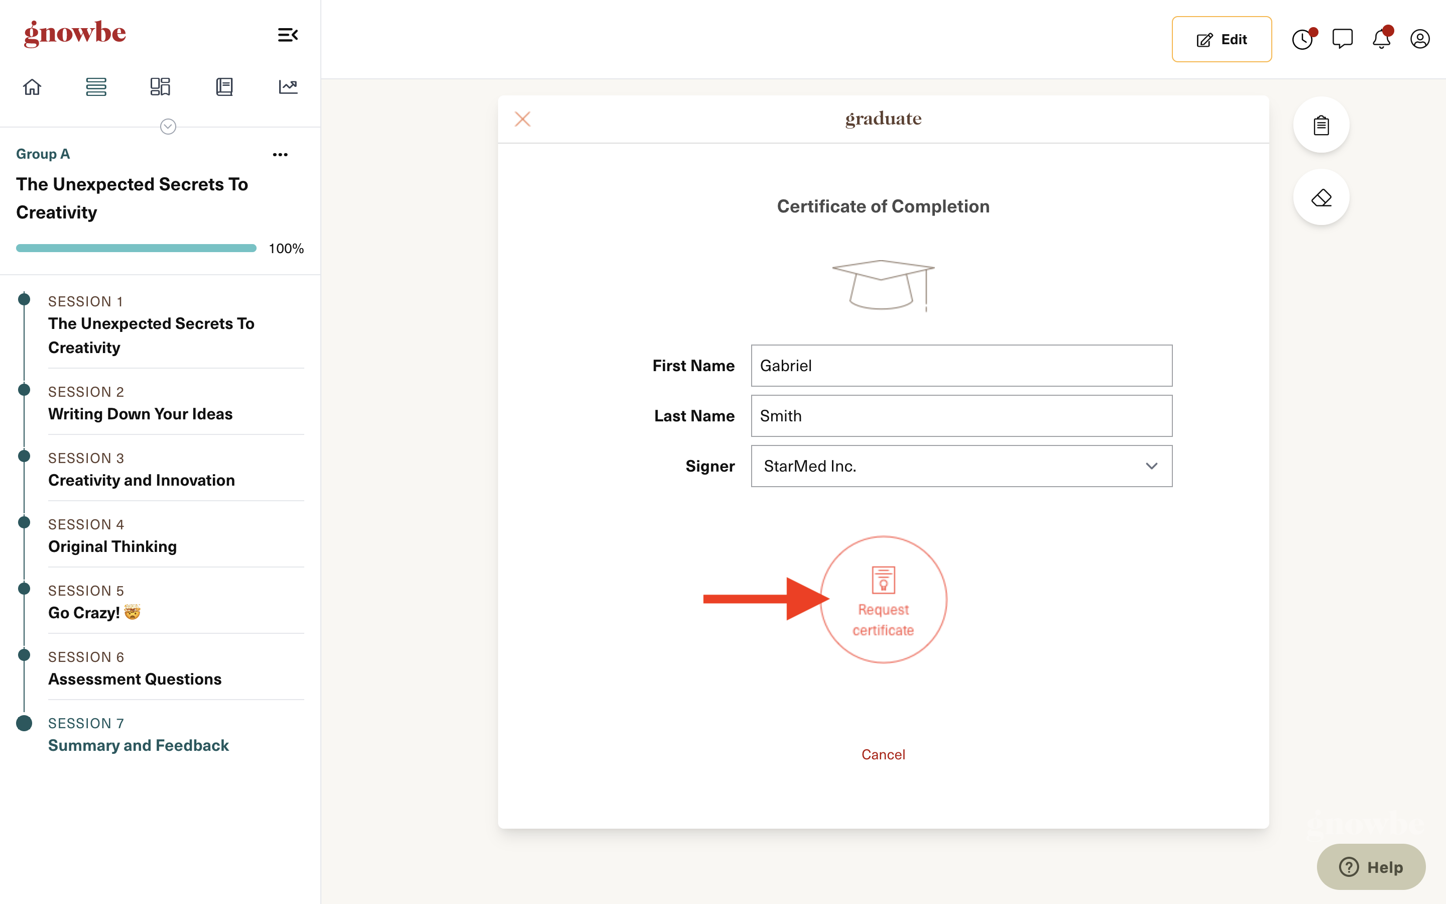Image resolution: width=1446 pixels, height=904 pixels.
Task: Open Session 5 Go Crazy!
Action: (x=176, y=602)
